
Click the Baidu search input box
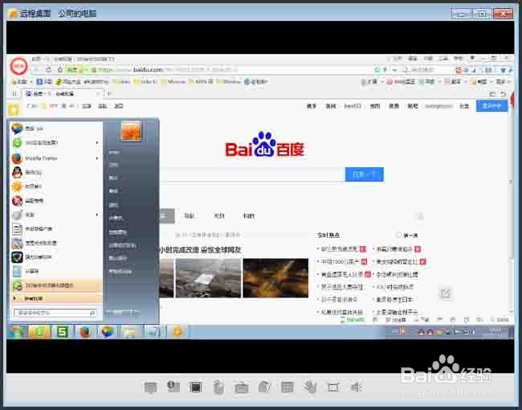pos(252,174)
